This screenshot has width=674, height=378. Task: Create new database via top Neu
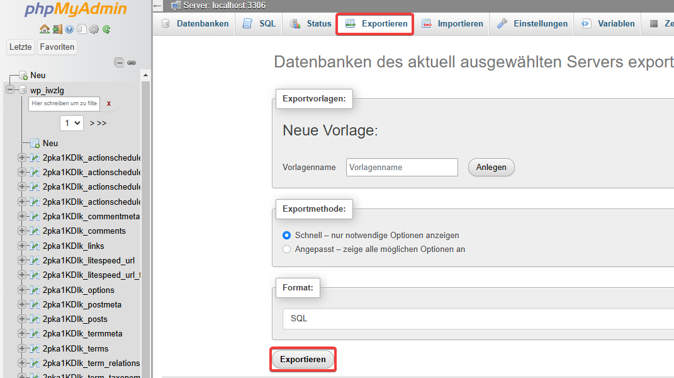pos(38,76)
